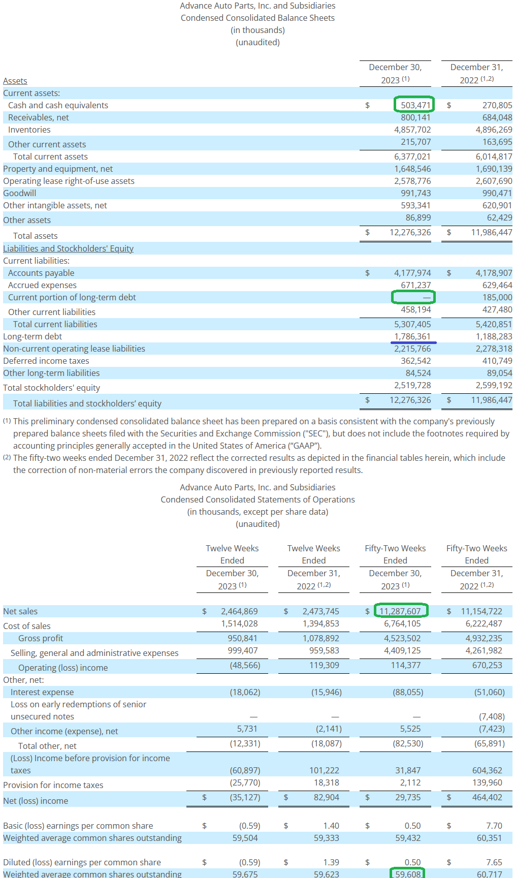Select the "Total current liabilities" label

(55, 324)
